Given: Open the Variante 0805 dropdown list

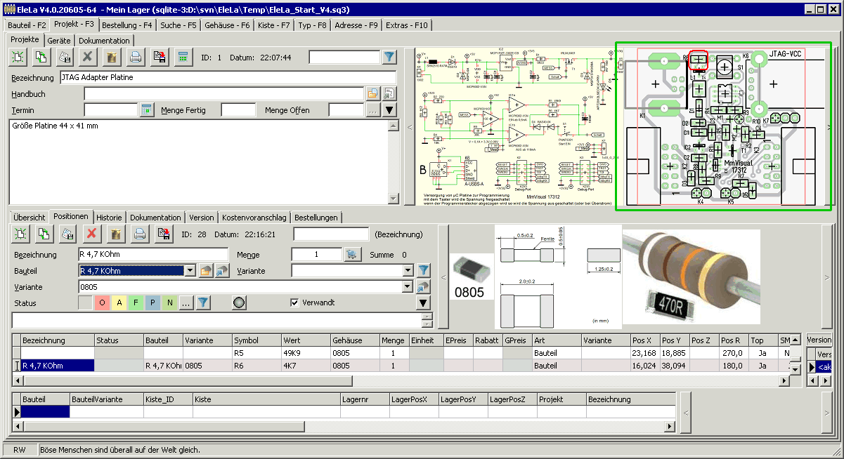Looking at the screenshot, I should (406, 287).
